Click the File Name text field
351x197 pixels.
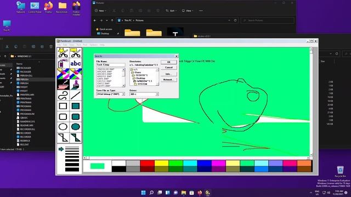[x=111, y=65]
